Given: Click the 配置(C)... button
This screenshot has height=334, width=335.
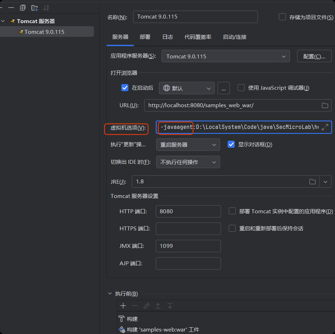Looking at the screenshot, I should click(x=314, y=56).
